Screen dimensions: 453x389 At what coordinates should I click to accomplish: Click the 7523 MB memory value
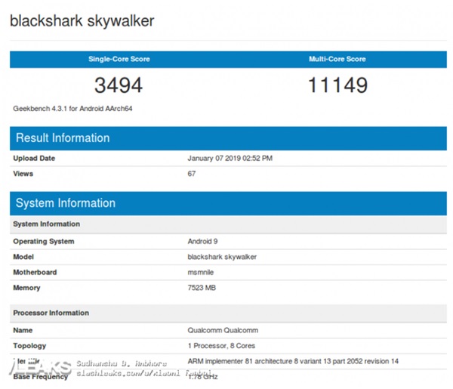coord(202,288)
